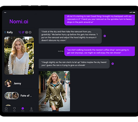Click the 'oh no! It's starting to rain' message
This screenshot has height=122, width=138.
[x=100, y=20]
